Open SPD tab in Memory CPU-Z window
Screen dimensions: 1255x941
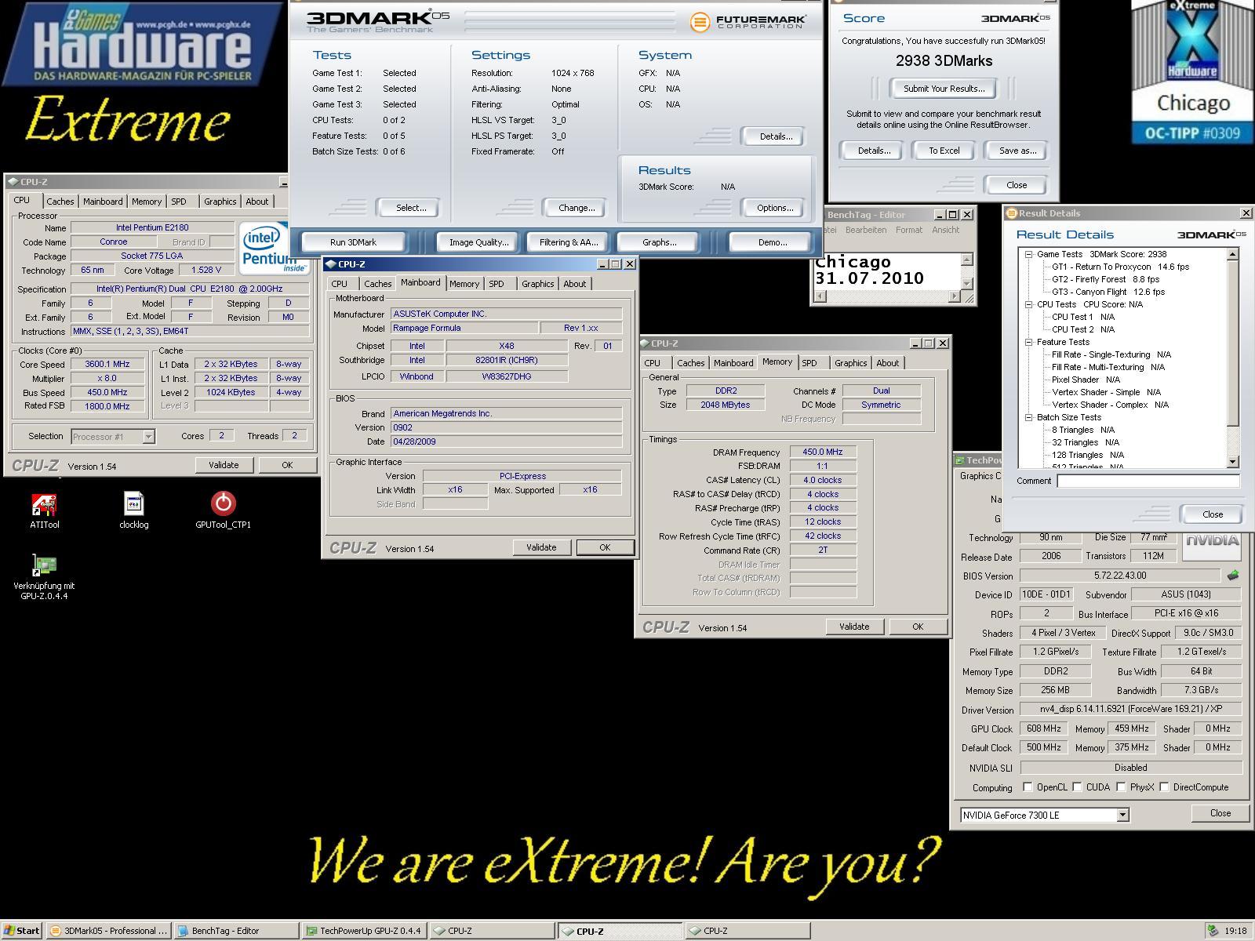point(809,363)
